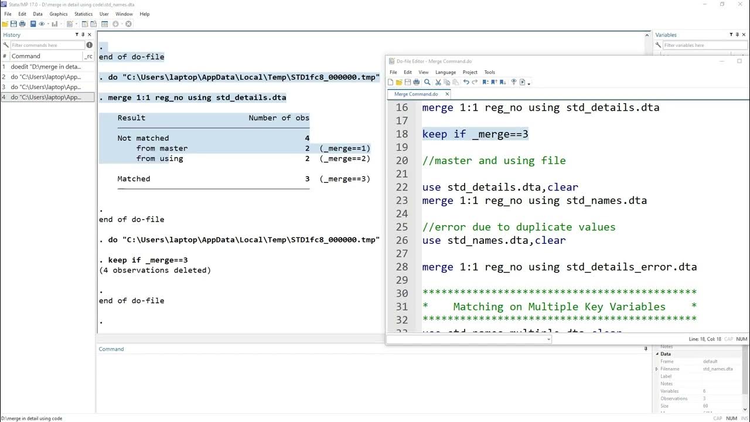The height and width of the screenshot is (422, 750).
Task: Paste clipboard in Do-file Editor toolbar
Action: pyautogui.click(x=455, y=82)
